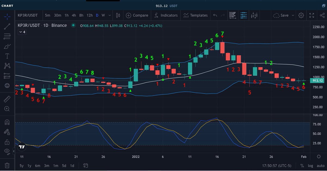Redo the last chart action
The image size is (327, 171).
223,15
